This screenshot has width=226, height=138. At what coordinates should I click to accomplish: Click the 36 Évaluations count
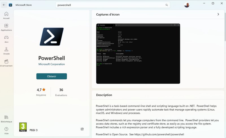coord(61,92)
